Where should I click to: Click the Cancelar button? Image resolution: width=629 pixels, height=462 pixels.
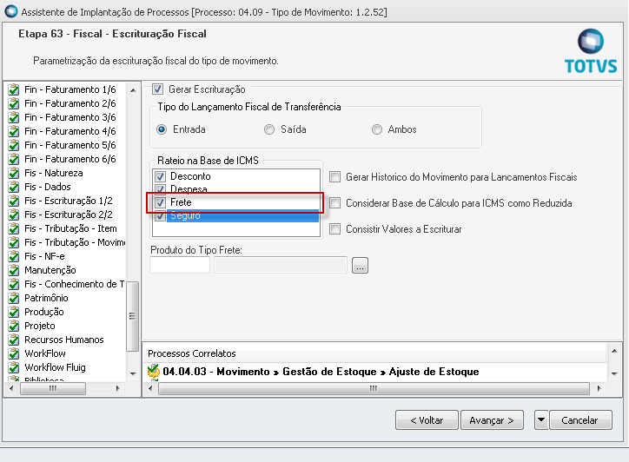point(580,420)
